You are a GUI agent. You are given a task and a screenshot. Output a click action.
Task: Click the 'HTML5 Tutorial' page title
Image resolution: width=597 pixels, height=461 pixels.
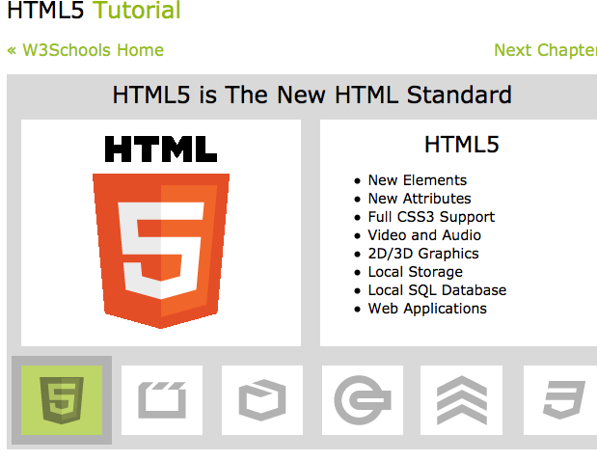[x=94, y=10]
